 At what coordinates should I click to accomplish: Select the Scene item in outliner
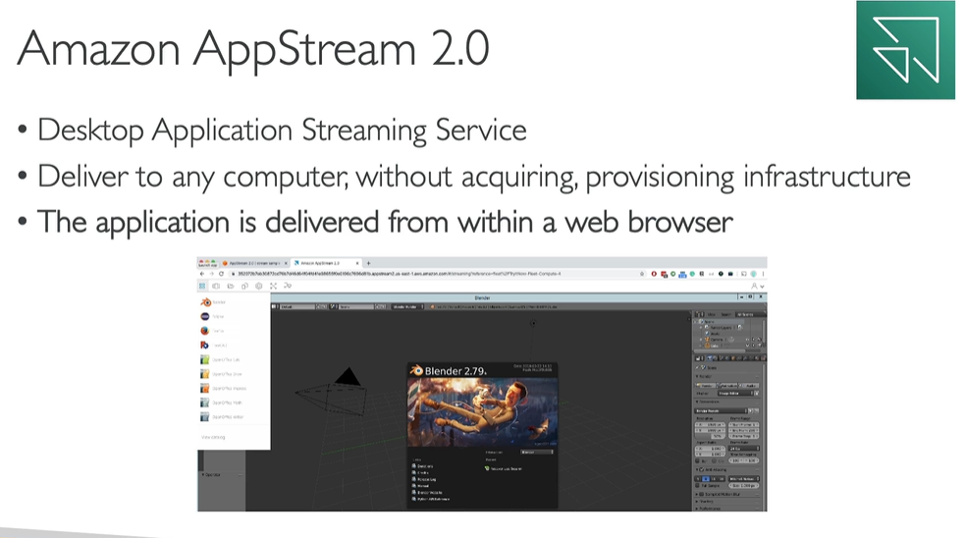click(709, 321)
